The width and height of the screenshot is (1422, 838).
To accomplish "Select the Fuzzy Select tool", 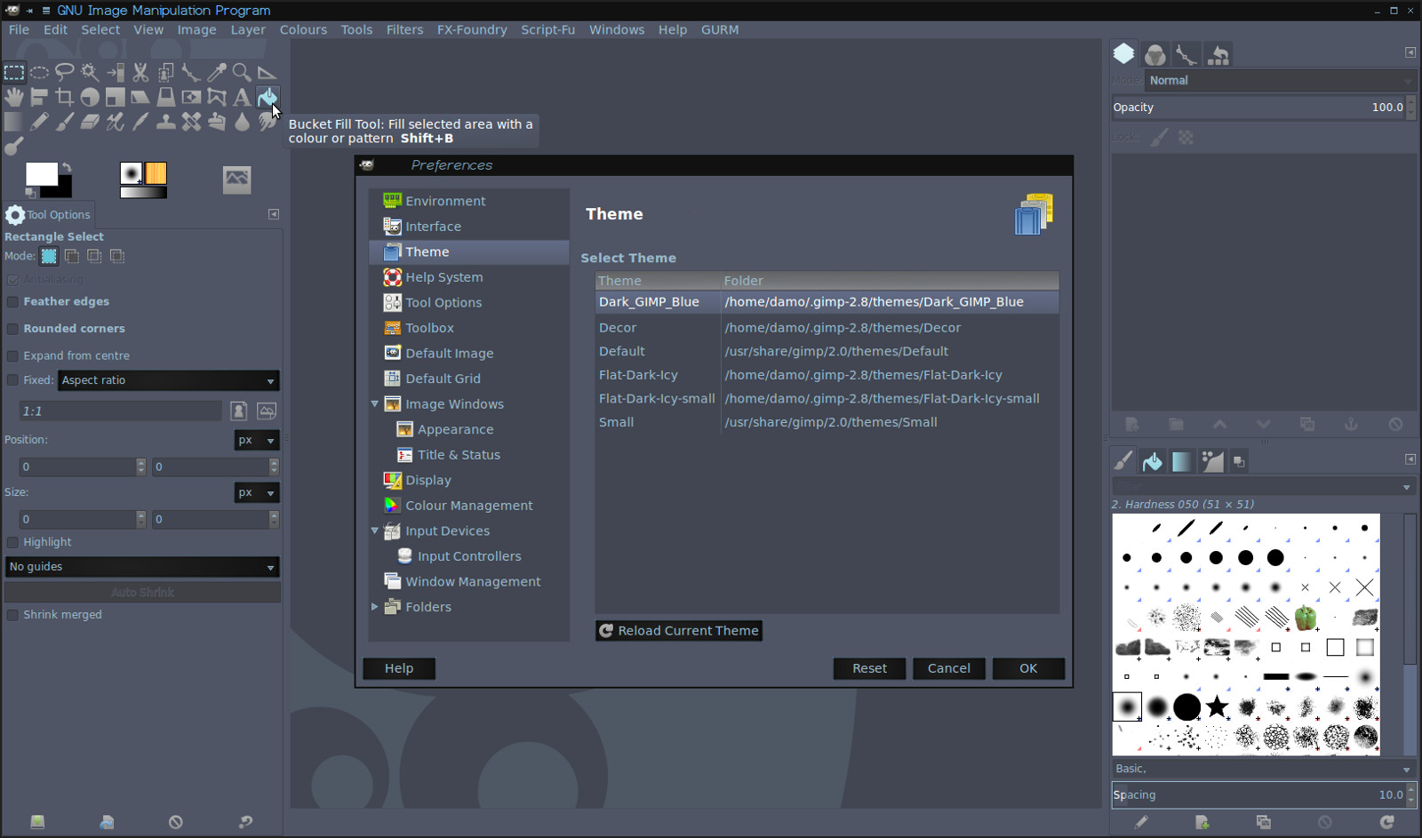I will point(89,73).
